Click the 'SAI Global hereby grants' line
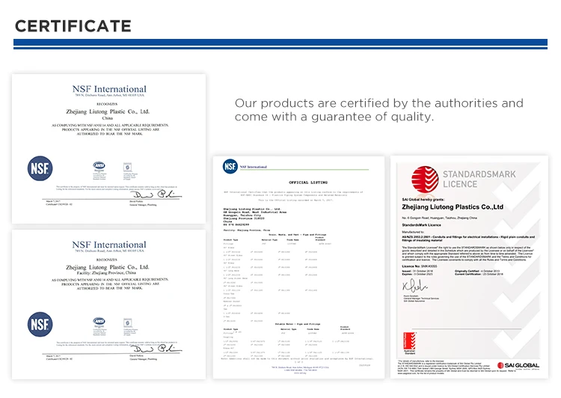Screen dimensions: 561x398 [423, 197]
